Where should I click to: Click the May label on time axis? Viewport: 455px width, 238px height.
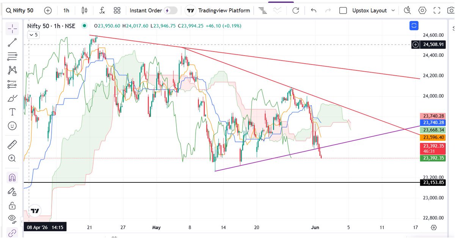coord(156,227)
